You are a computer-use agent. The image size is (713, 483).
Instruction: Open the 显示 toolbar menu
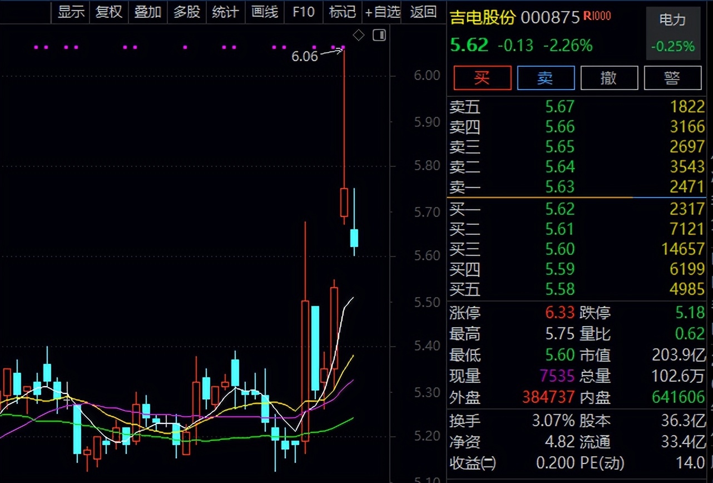coord(71,12)
